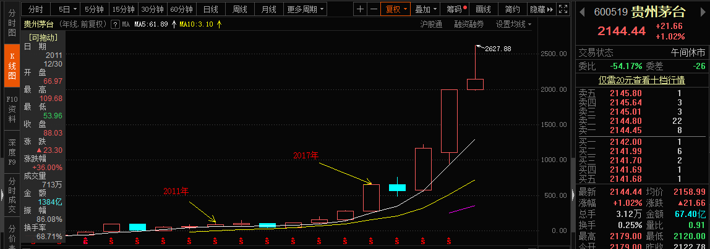This screenshot has width=710, height=249.
Task: Click the 2500.00 price axis label
Action: tap(554, 54)
